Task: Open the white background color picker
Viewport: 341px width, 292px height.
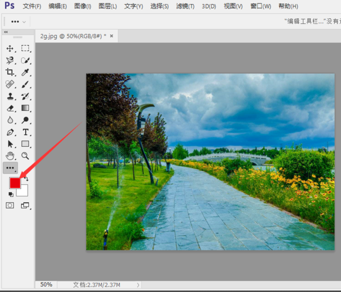Action: click(x=24, y=192)
